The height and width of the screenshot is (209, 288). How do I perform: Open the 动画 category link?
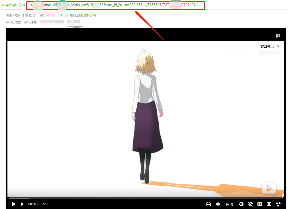pos(9,15)
